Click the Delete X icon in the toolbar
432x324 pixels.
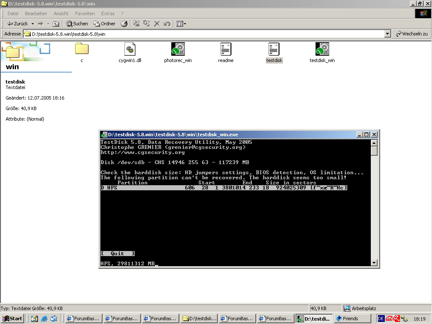(x=157, y=24)
